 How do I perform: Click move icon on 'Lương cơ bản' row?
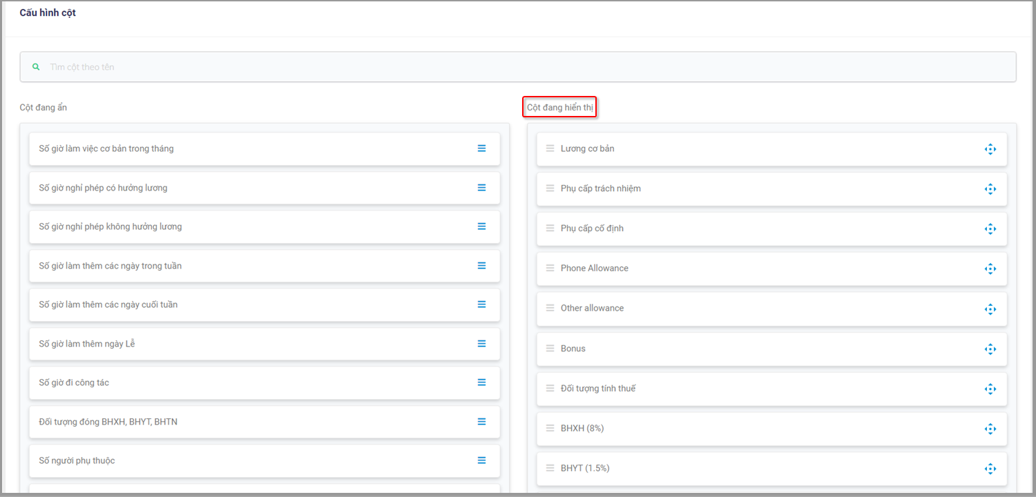(990, 149)
